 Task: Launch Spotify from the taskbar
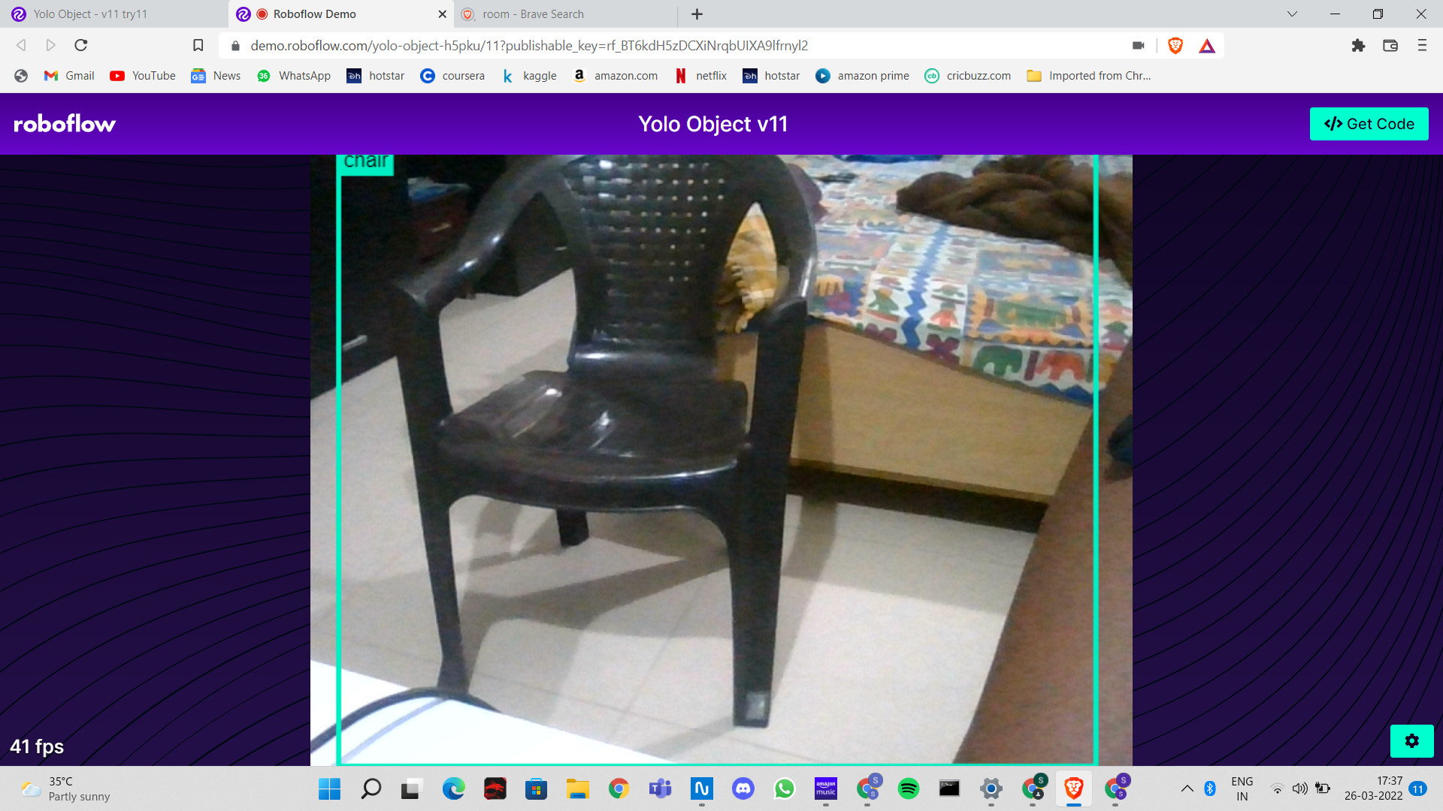(x=908, y=789)
